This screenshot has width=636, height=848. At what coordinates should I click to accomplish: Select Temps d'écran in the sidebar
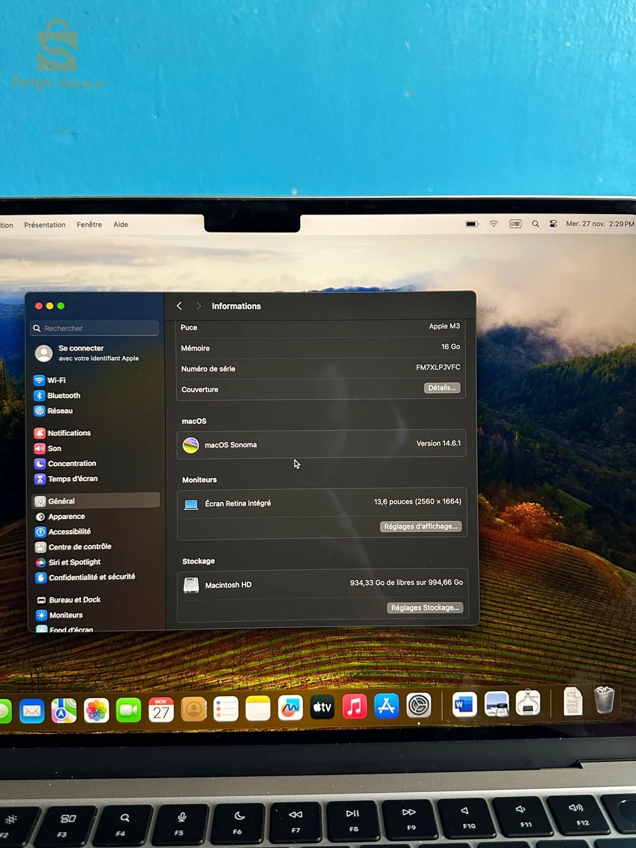66,479
